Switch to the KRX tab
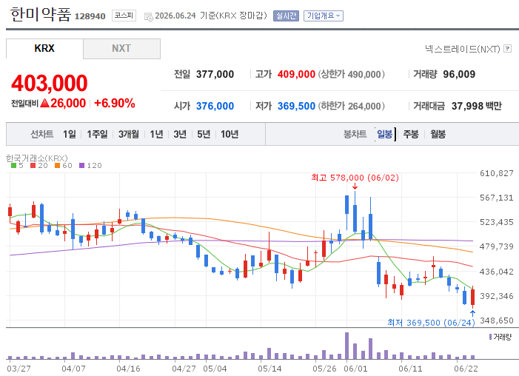The width and height of the screenshot is (519, 376). [x=44, y=48]
